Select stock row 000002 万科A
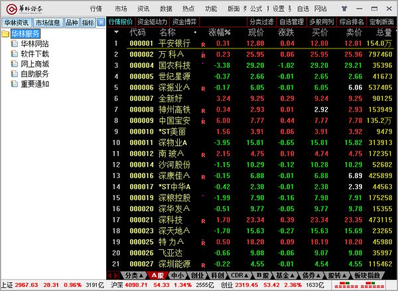398x291 pixels. [x=159, y=54]
